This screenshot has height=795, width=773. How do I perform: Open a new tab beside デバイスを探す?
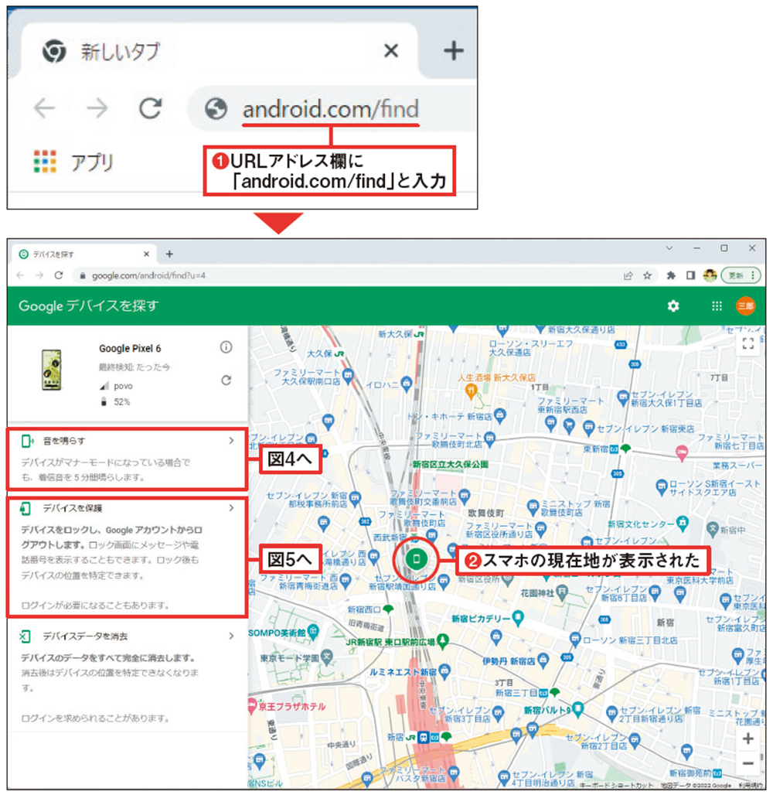coord(169,254)
